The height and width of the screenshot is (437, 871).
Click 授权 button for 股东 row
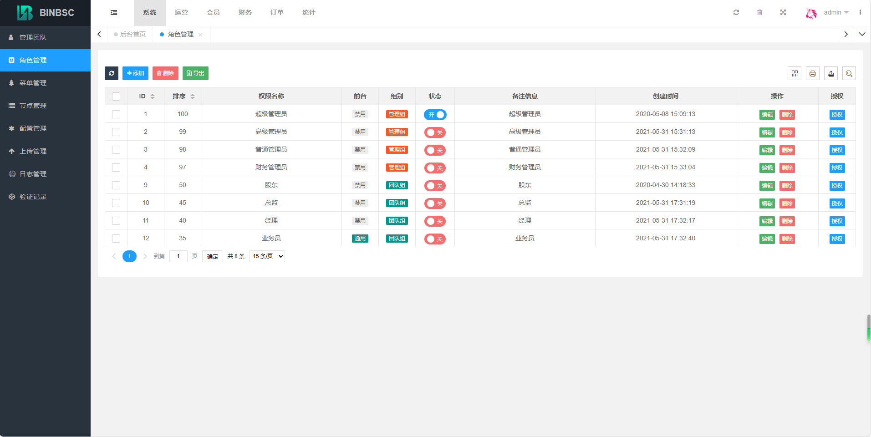pos(837,186)
